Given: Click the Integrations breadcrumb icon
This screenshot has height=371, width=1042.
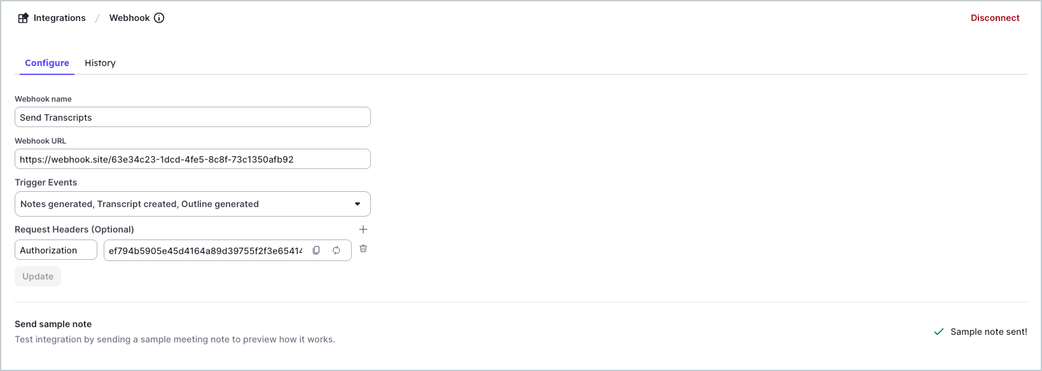Looking at the screenshot, I should [23, 18].
